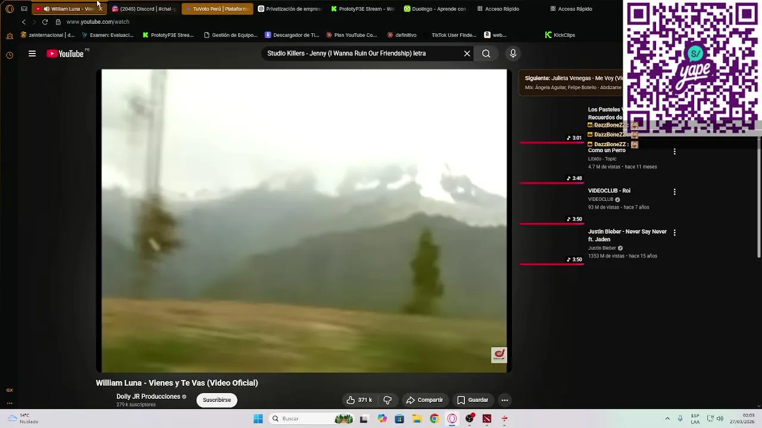This screenshot has width=762, height=428.
Task: Open the options menu for Como un Perro
Action: coord(674,152)
